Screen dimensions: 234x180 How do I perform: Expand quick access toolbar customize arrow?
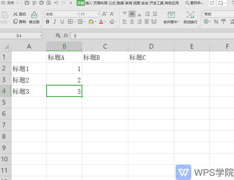point(71,3)
